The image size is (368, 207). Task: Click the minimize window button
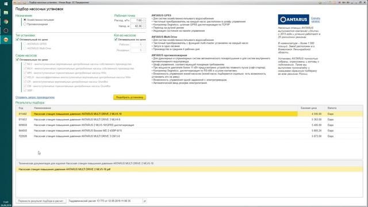(356, 2)
